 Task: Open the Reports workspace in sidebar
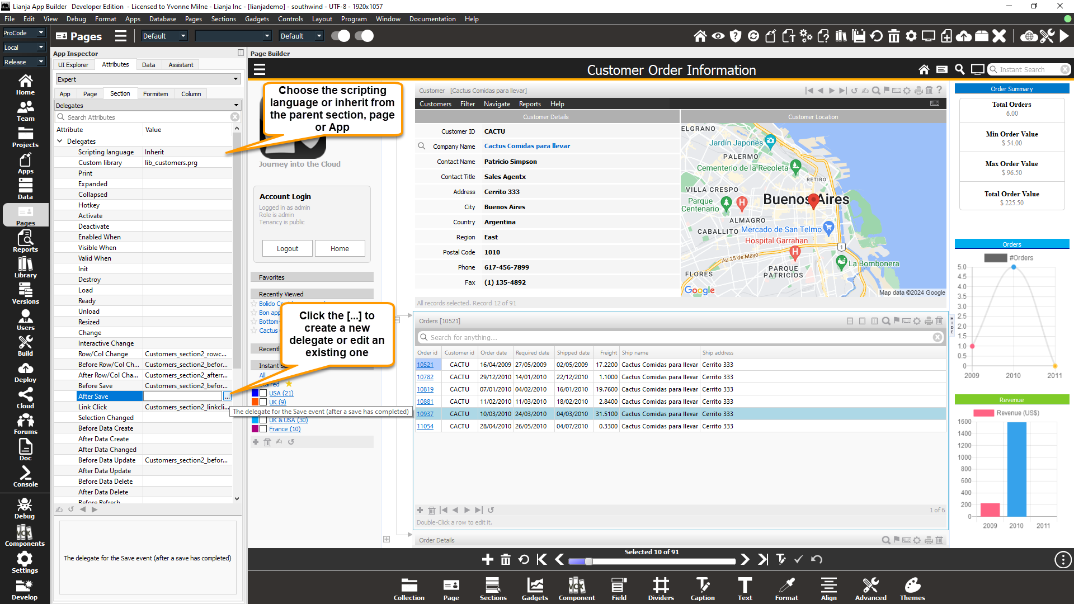25,241
